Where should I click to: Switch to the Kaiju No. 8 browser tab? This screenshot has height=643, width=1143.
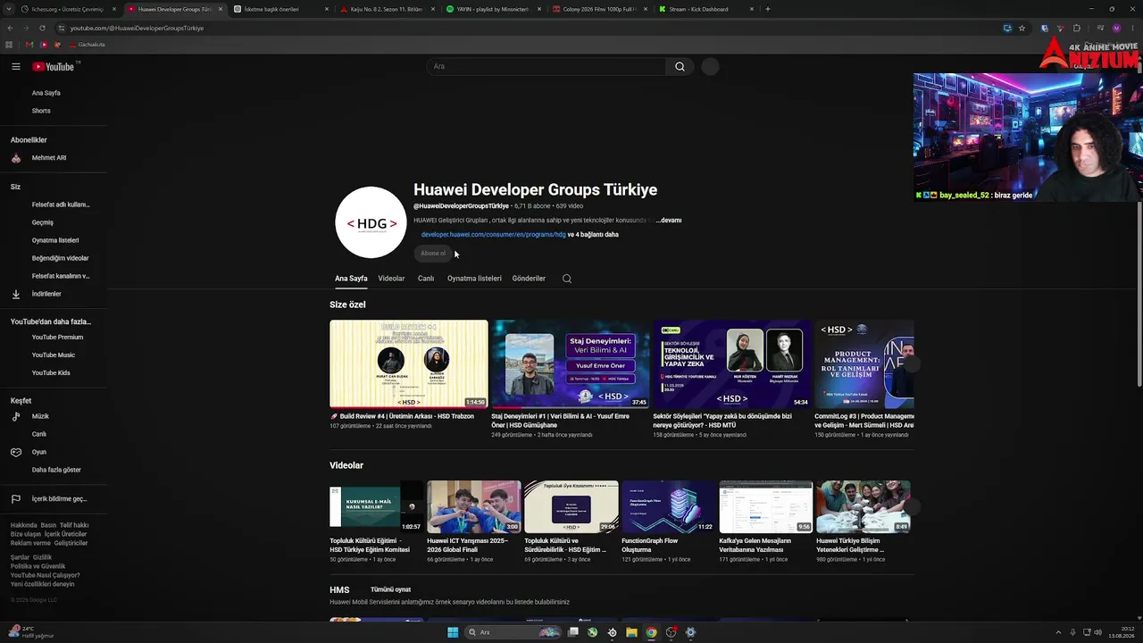click(x=388, y=9)
